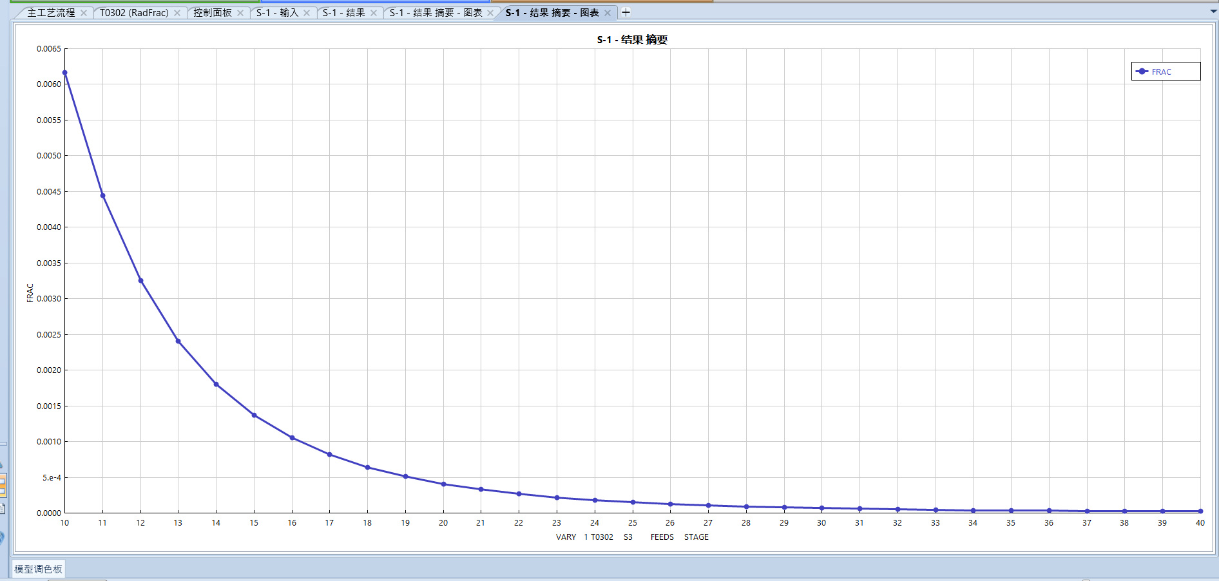Select the 1 T0302 axis label
This screenshot has height=581, width=1219.
coord(599,537)
